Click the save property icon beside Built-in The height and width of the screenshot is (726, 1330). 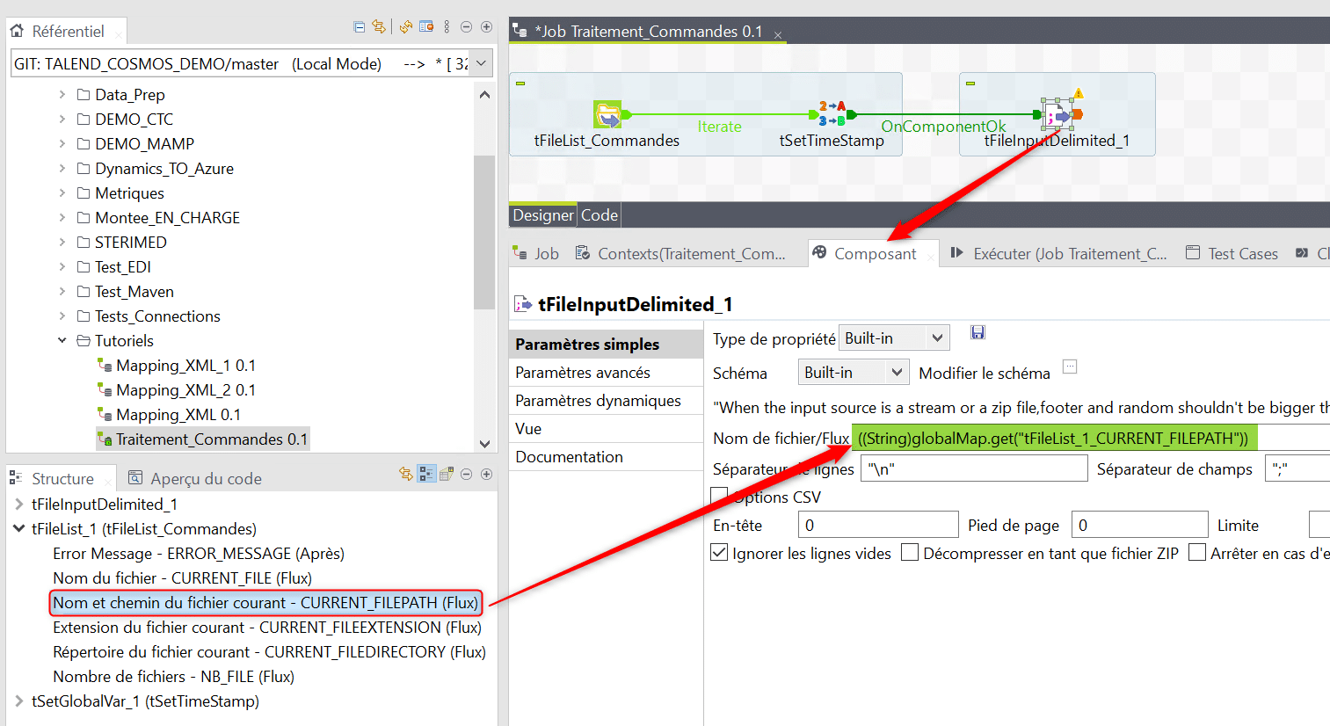tap(978, 332)
